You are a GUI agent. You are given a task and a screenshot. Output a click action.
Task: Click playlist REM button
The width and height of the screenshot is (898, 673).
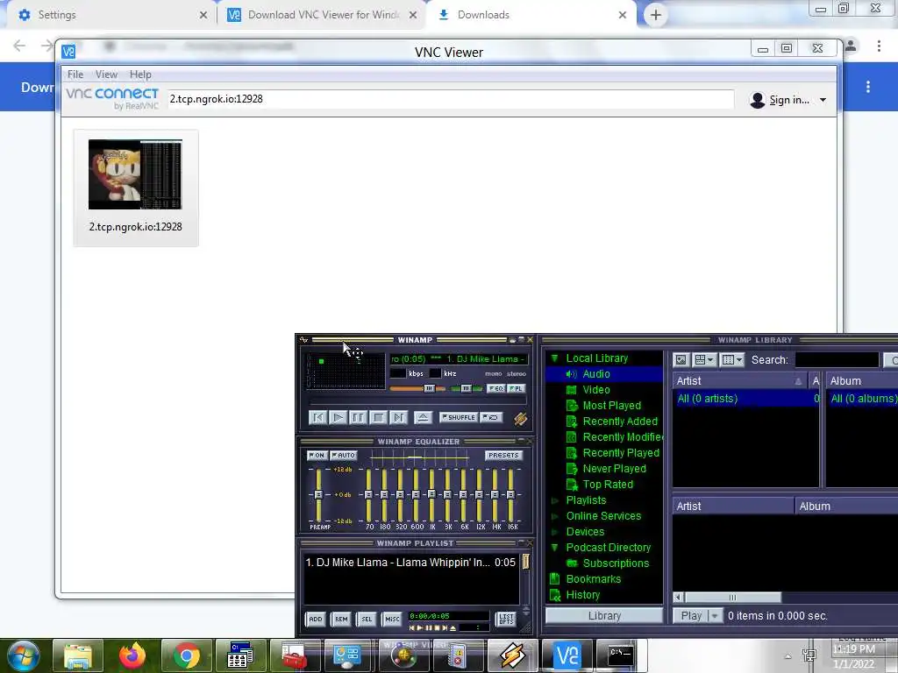[341, 620]
